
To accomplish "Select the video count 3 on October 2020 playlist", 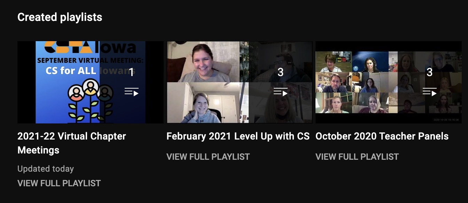I will (430, 72).
